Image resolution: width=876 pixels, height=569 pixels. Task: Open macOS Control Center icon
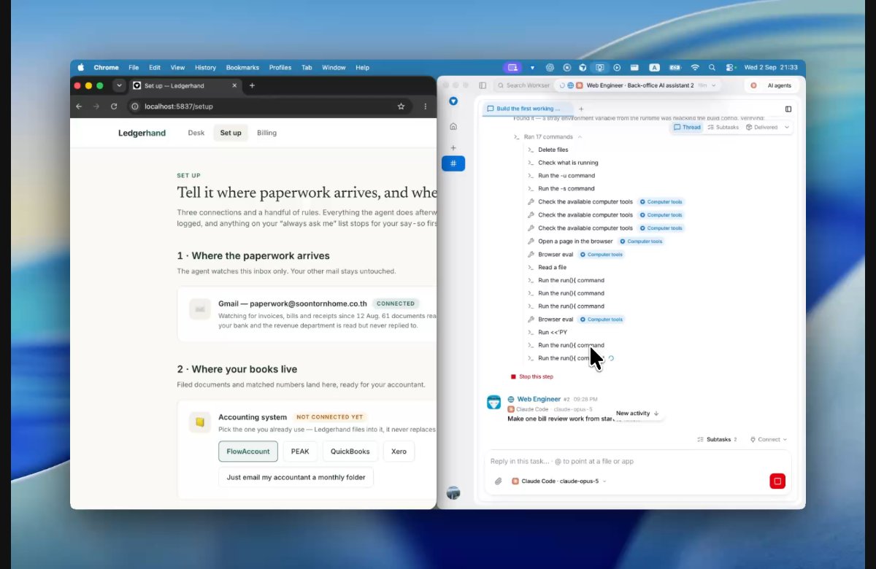coord(729,68)
